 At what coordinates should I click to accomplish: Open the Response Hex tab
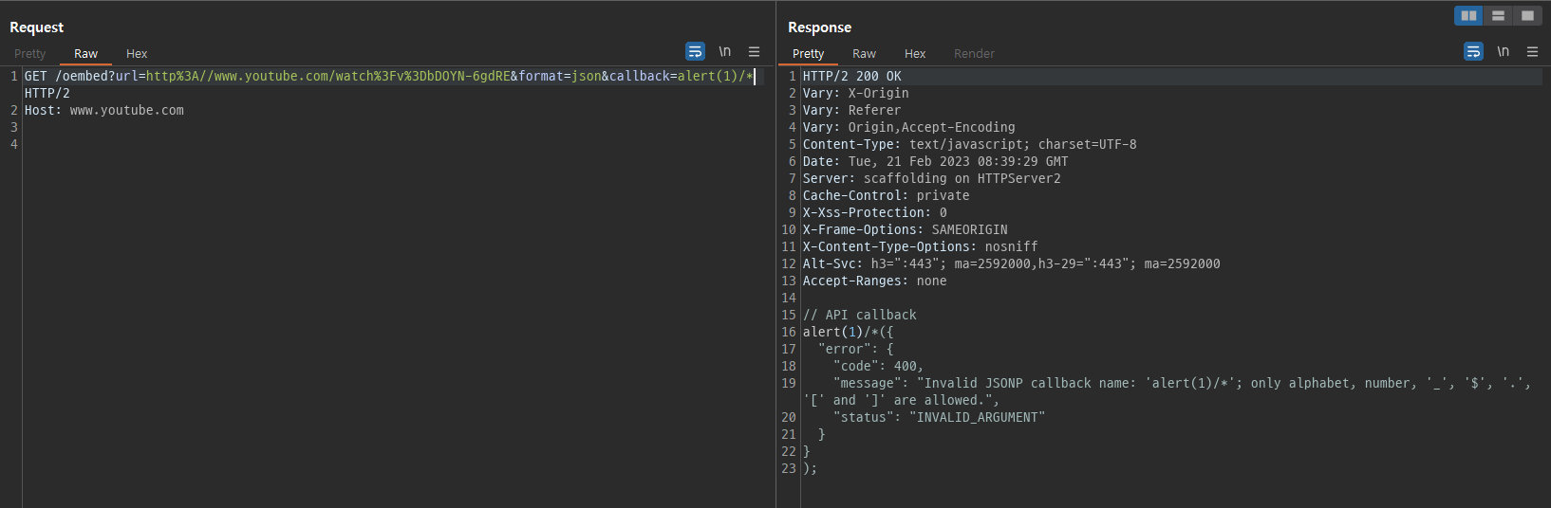click(x=915, y=54)
